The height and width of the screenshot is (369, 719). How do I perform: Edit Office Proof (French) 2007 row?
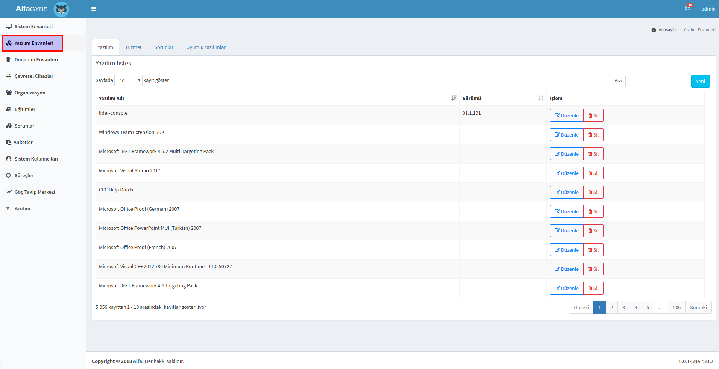pos(566,250)
